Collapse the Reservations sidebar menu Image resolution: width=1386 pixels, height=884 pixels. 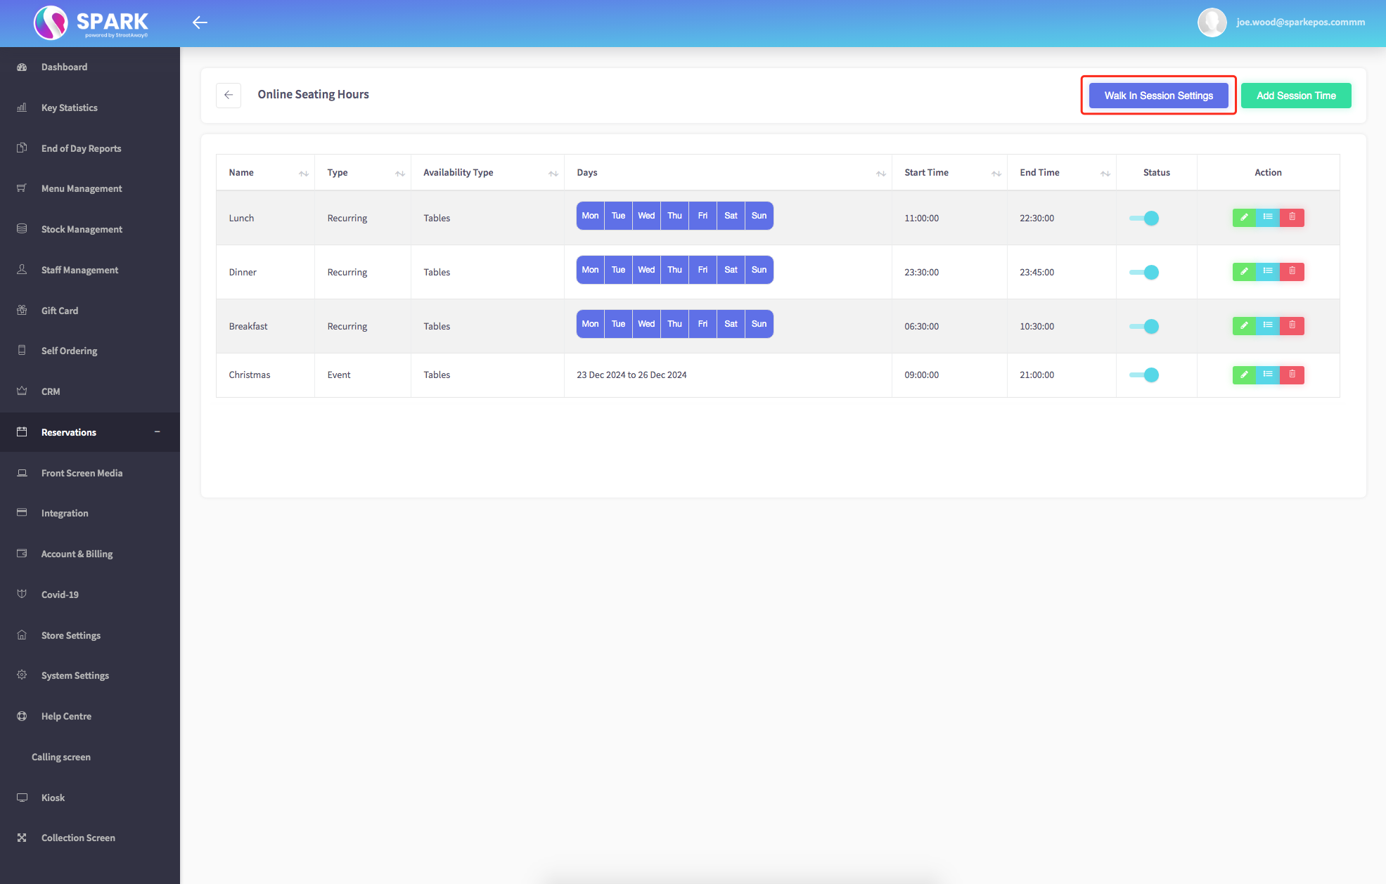pyautogui.click(x=158, y=432)
